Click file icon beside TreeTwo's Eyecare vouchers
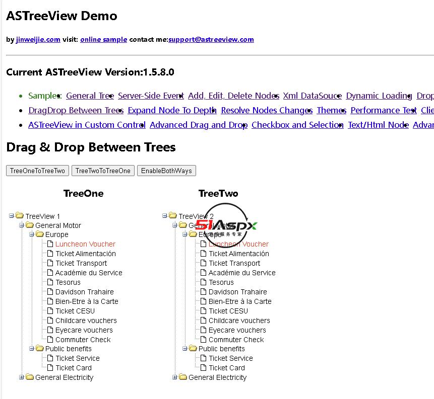 pos(203,330)
